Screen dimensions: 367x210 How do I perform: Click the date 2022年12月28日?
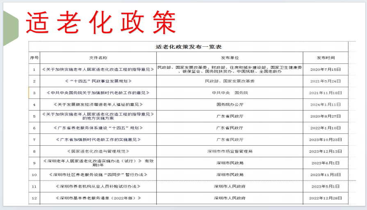tap(326, 198)
